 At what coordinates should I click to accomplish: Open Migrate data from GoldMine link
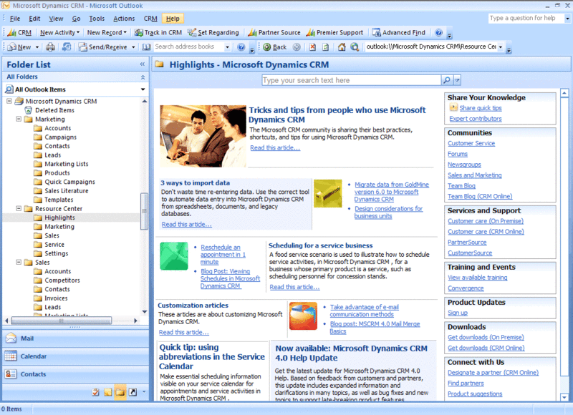point(391,192)
